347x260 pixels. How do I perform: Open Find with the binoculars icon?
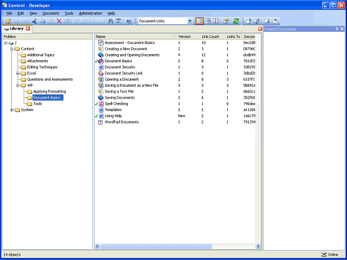point(110,21)
